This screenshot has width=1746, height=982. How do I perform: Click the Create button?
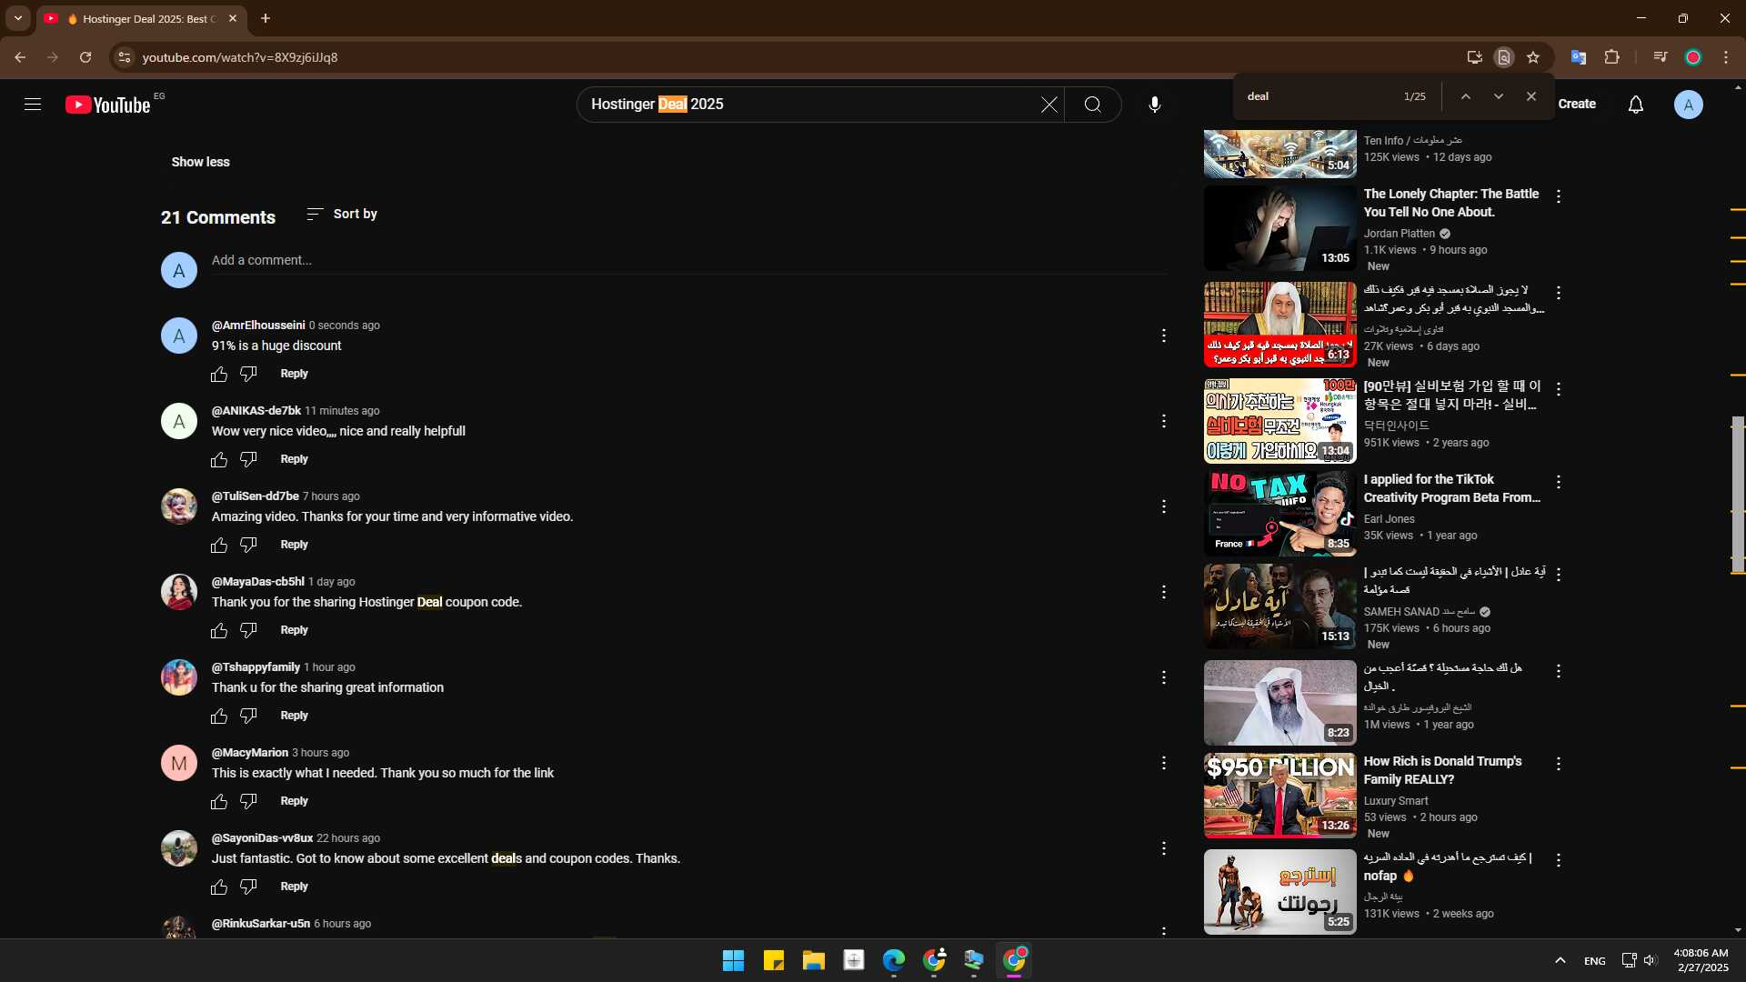(1576, 105)
